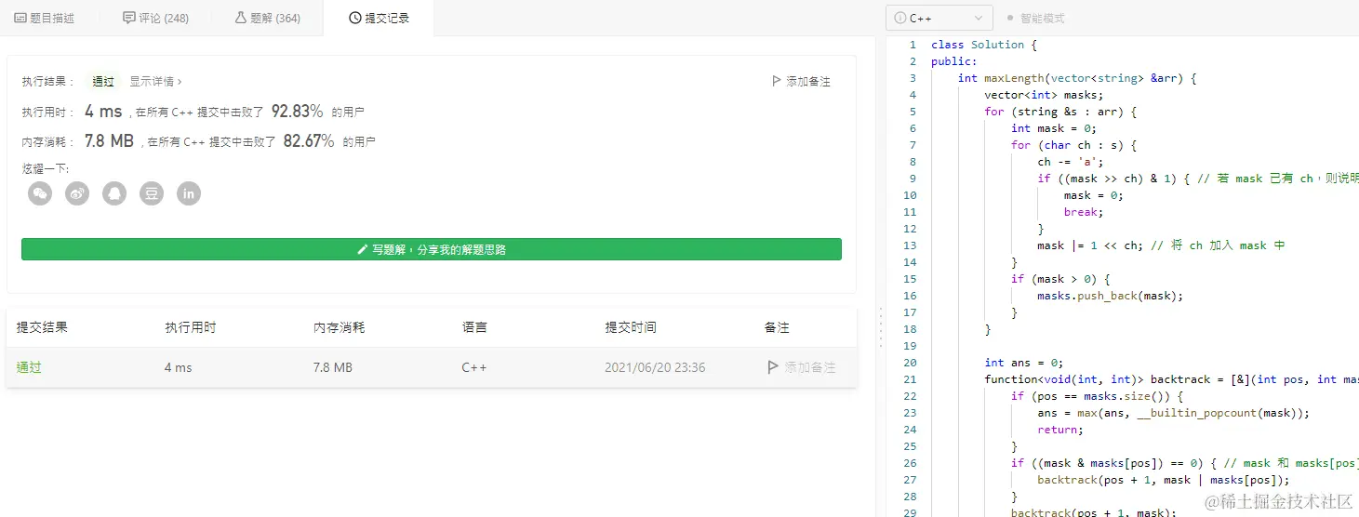Click the 4 ms cell in submission row
1359x517 pixels.
[x=178, y=367]
